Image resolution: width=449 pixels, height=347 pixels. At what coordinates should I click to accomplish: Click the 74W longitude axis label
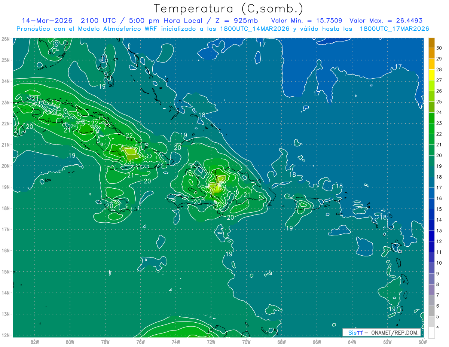point(176,341)
